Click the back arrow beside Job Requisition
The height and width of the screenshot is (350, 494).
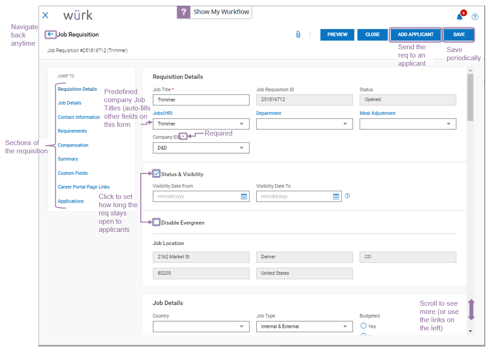click(50, 34)
